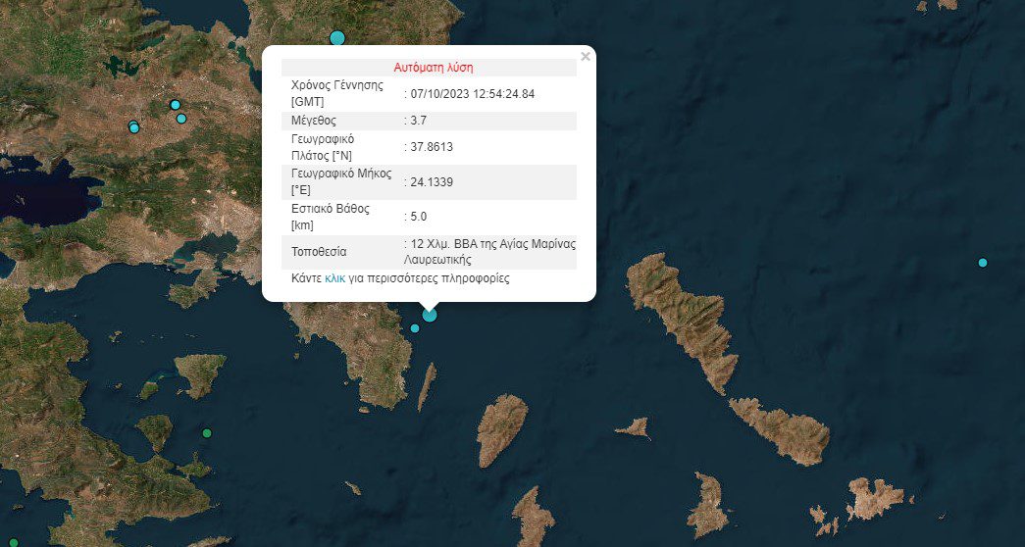Screen dimensions: 1025x547
Task: Click the magnitude value 3.7
Action: pyautogui.click(x=419, y=121)
